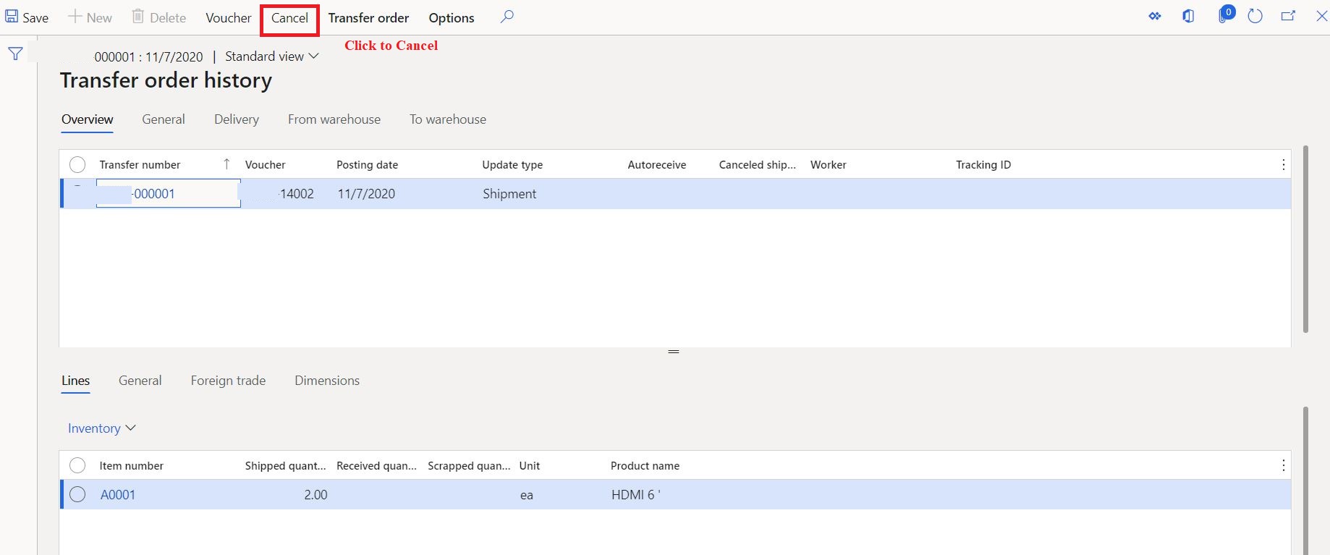The image size is (1330, 555).
Task: Toggle select-all circle in the lines grid
Action: click(x=77, y=465)
